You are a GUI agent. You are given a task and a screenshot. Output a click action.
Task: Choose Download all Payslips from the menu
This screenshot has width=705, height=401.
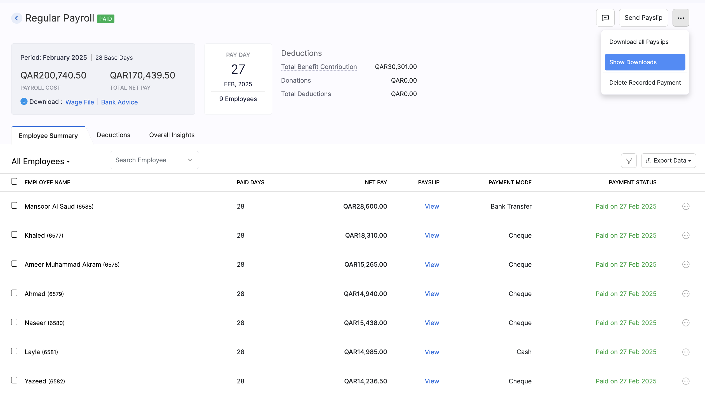(x=639, y=42)
